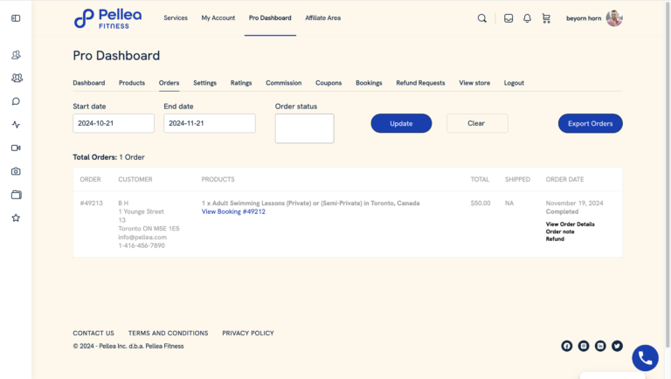Open the Order status selection box
Viewport: 671px width, 379px height.
tap(304, 128)
